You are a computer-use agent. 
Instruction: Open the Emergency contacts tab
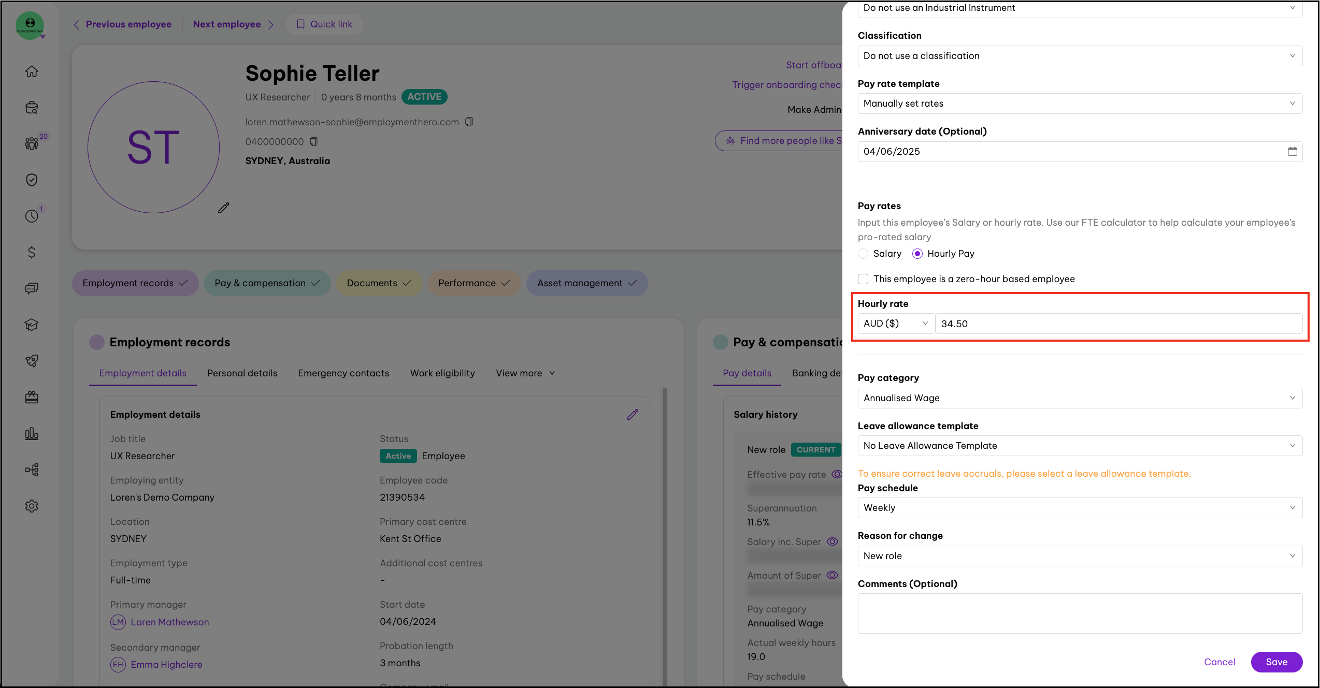343,373
